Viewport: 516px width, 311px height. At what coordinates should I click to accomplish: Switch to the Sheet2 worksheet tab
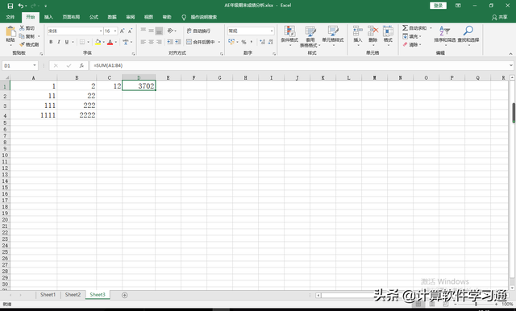point(73,295)
